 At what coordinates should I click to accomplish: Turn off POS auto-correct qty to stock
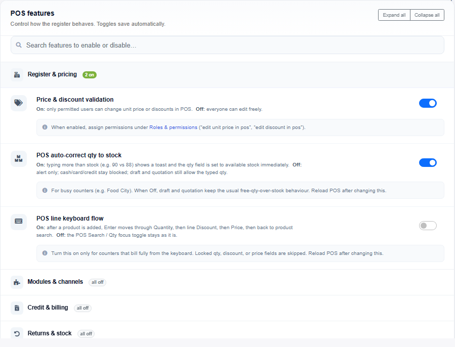click(428, 163)
